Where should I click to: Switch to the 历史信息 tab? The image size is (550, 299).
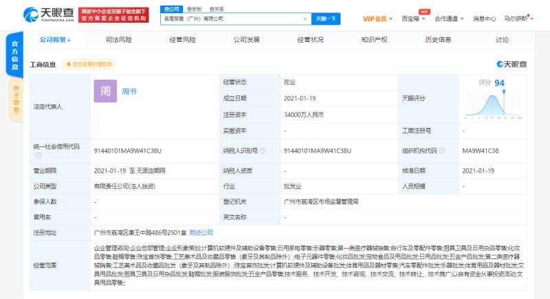(x=438, y=40)
